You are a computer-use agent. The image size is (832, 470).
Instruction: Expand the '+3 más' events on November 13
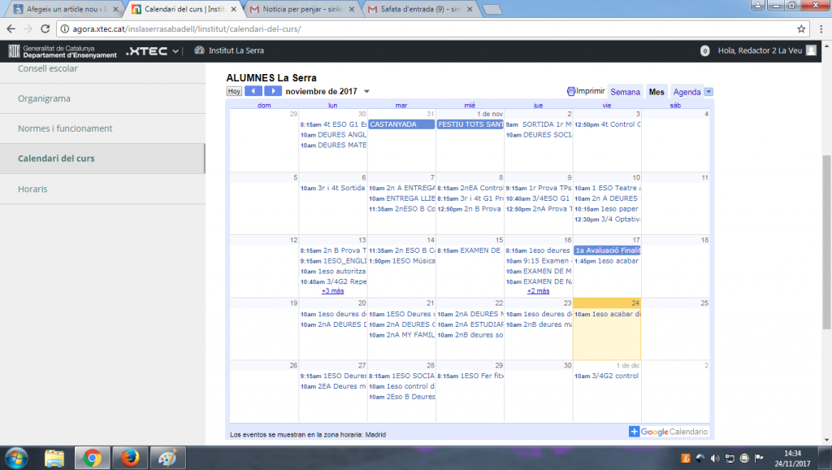point(334,290)
